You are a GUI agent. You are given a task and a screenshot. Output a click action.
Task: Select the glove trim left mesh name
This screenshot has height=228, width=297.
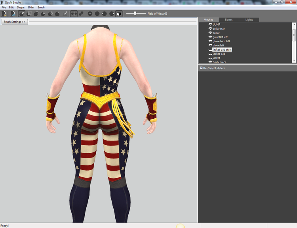click(x=221, y=41)
